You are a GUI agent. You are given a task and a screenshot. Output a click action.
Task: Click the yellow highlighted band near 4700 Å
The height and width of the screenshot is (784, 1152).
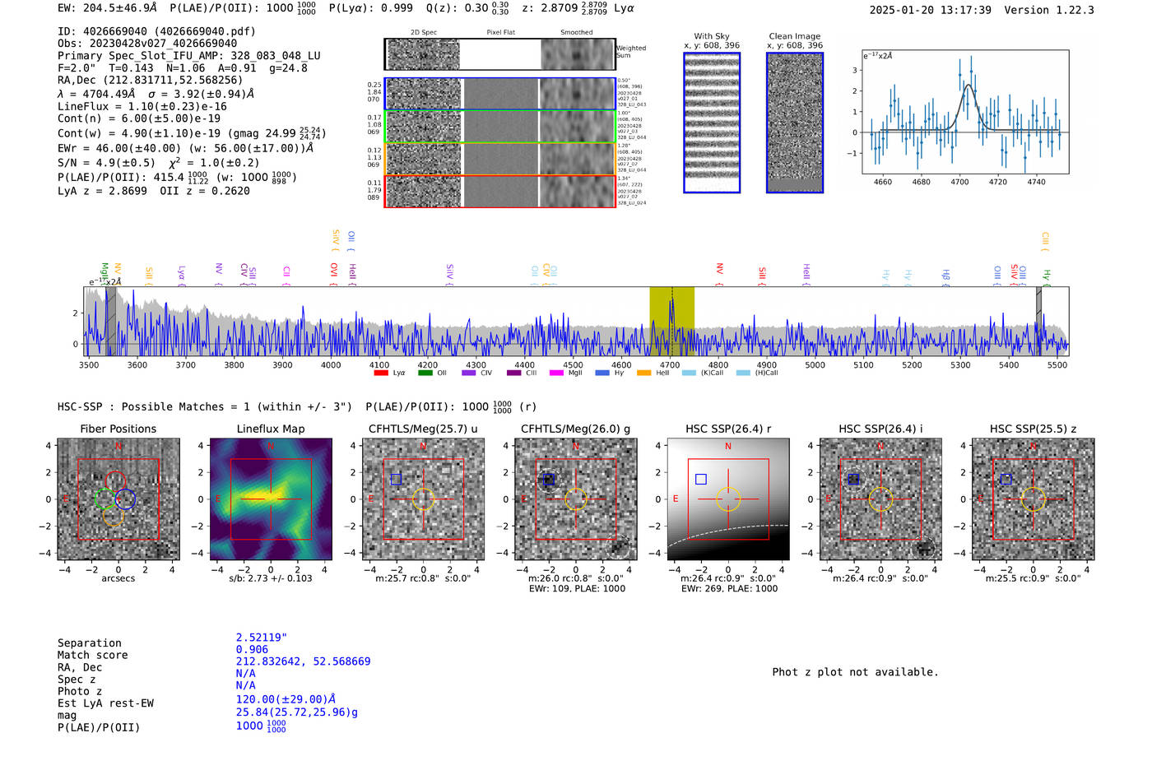click(x=671, y=322)
